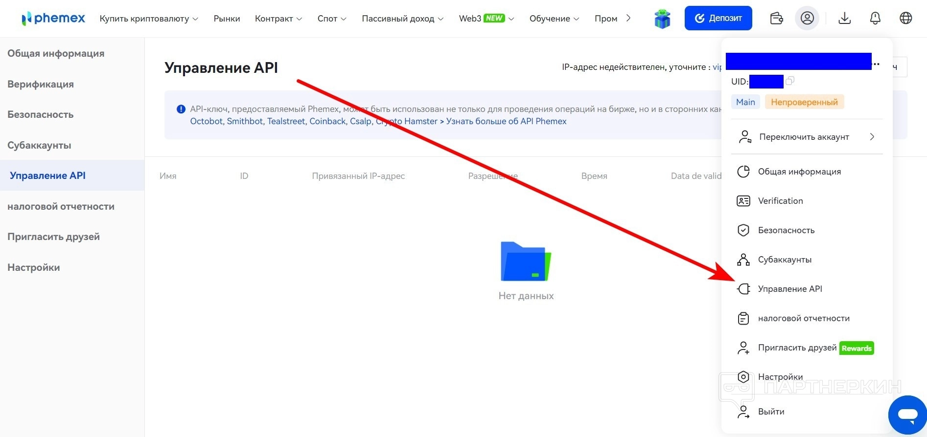Image resolution: width=927 pixels, height=437 pixels.
Task: Click the blue info icon in the banner
Action: pyautogui.click(x=181, y=109)
